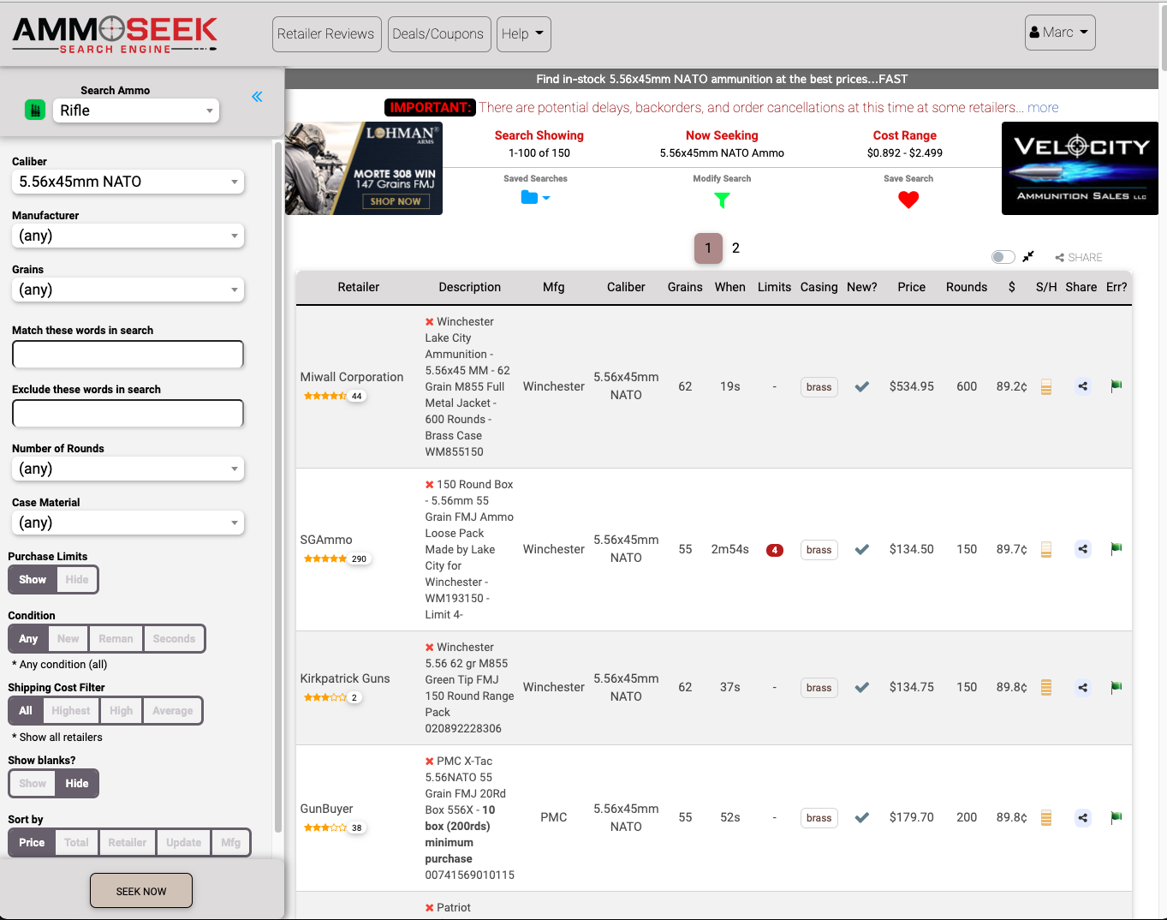This screenshot has height=920, width=1167.
Task: Click the collapse results arrows icon
Action: tap(1028, 256)
